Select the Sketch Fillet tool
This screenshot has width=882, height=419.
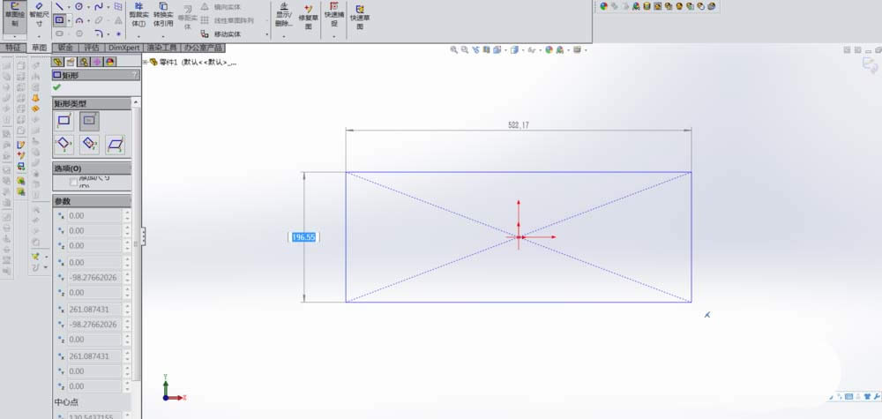click(99, 34)
